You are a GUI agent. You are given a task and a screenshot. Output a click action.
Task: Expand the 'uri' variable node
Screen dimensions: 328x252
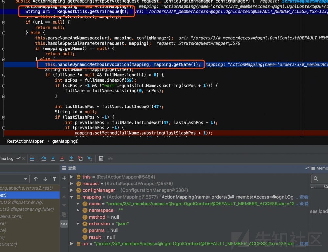(72, 244)
